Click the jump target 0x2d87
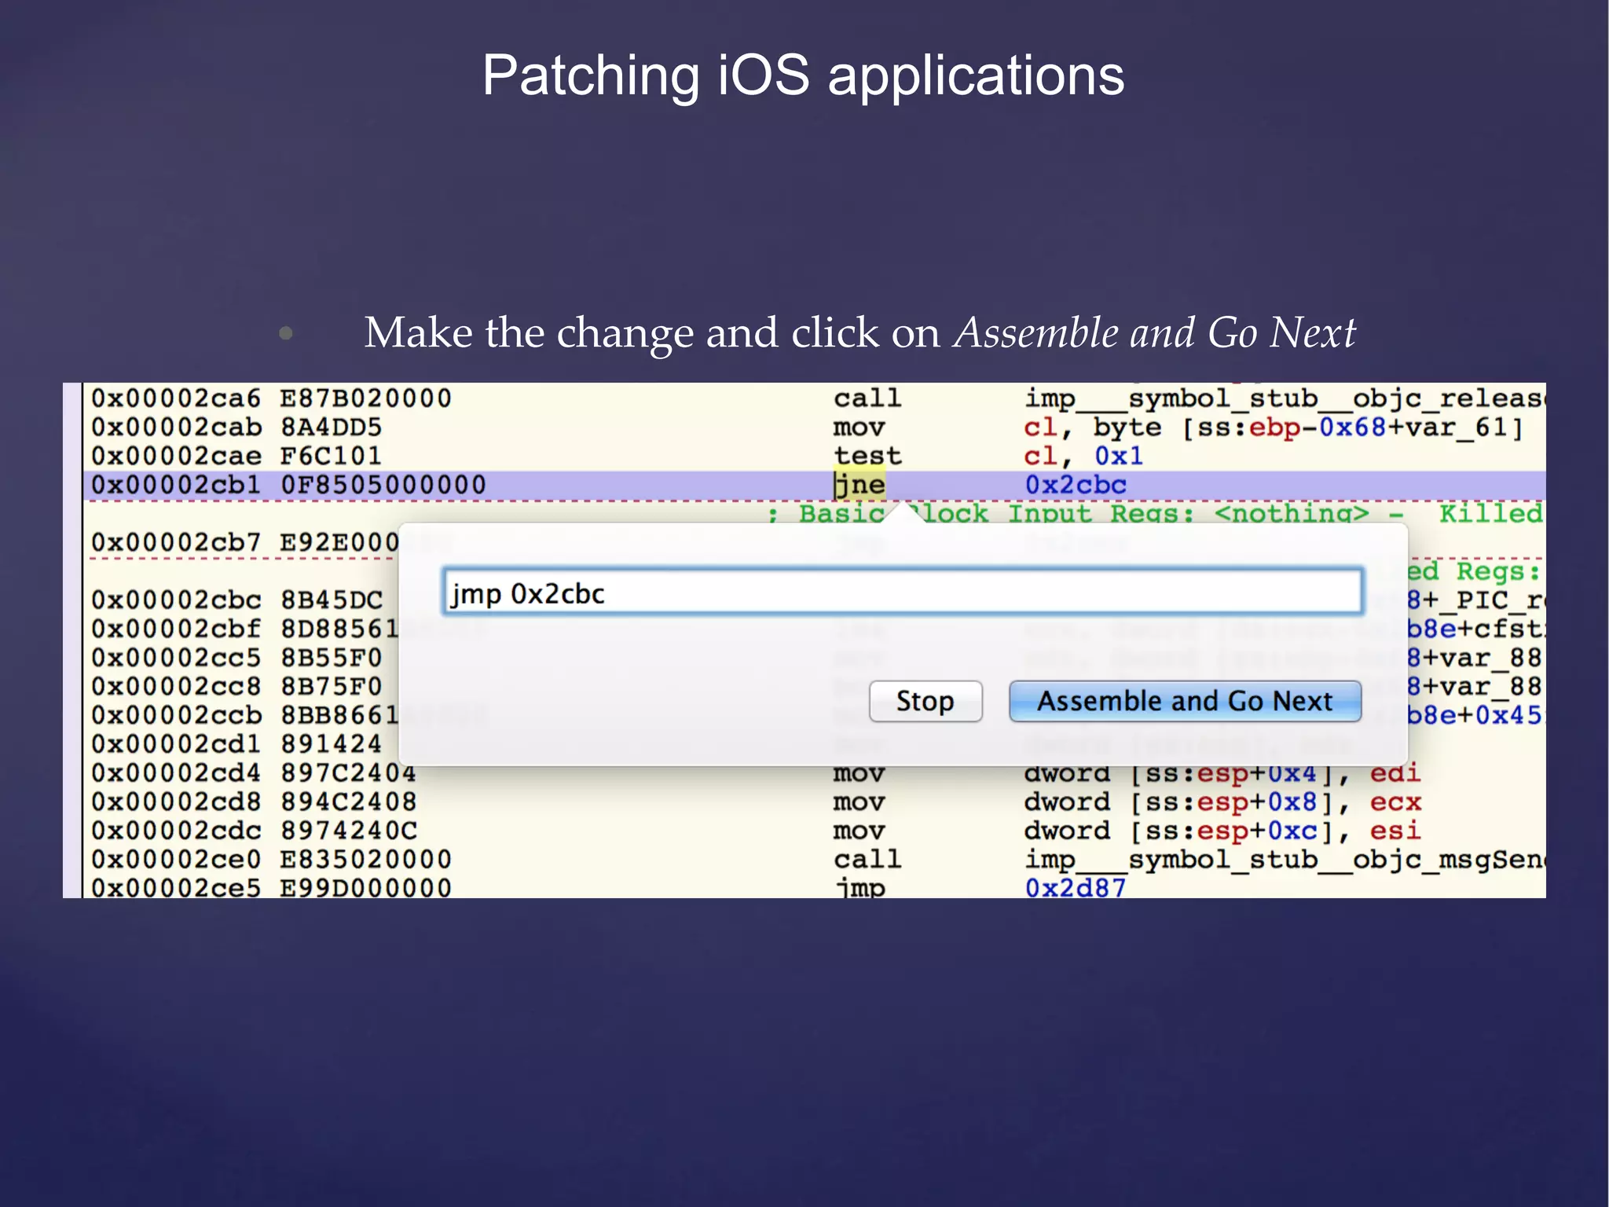 [1076, 888]
